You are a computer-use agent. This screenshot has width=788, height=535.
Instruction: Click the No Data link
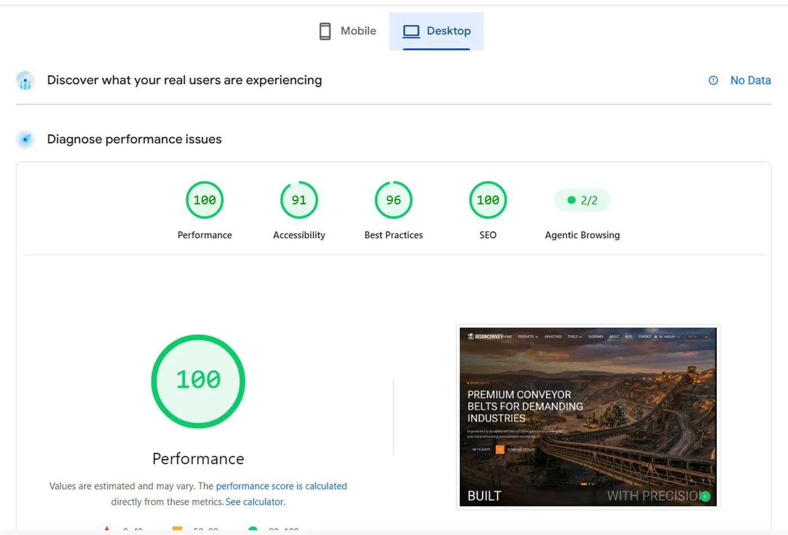click(x=750, y=80)
